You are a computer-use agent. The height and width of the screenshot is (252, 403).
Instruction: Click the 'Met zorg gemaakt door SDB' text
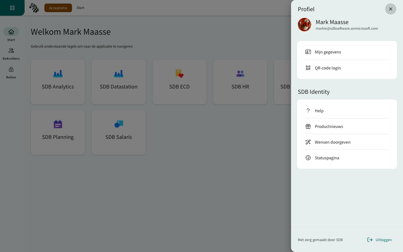coord(320,240)
